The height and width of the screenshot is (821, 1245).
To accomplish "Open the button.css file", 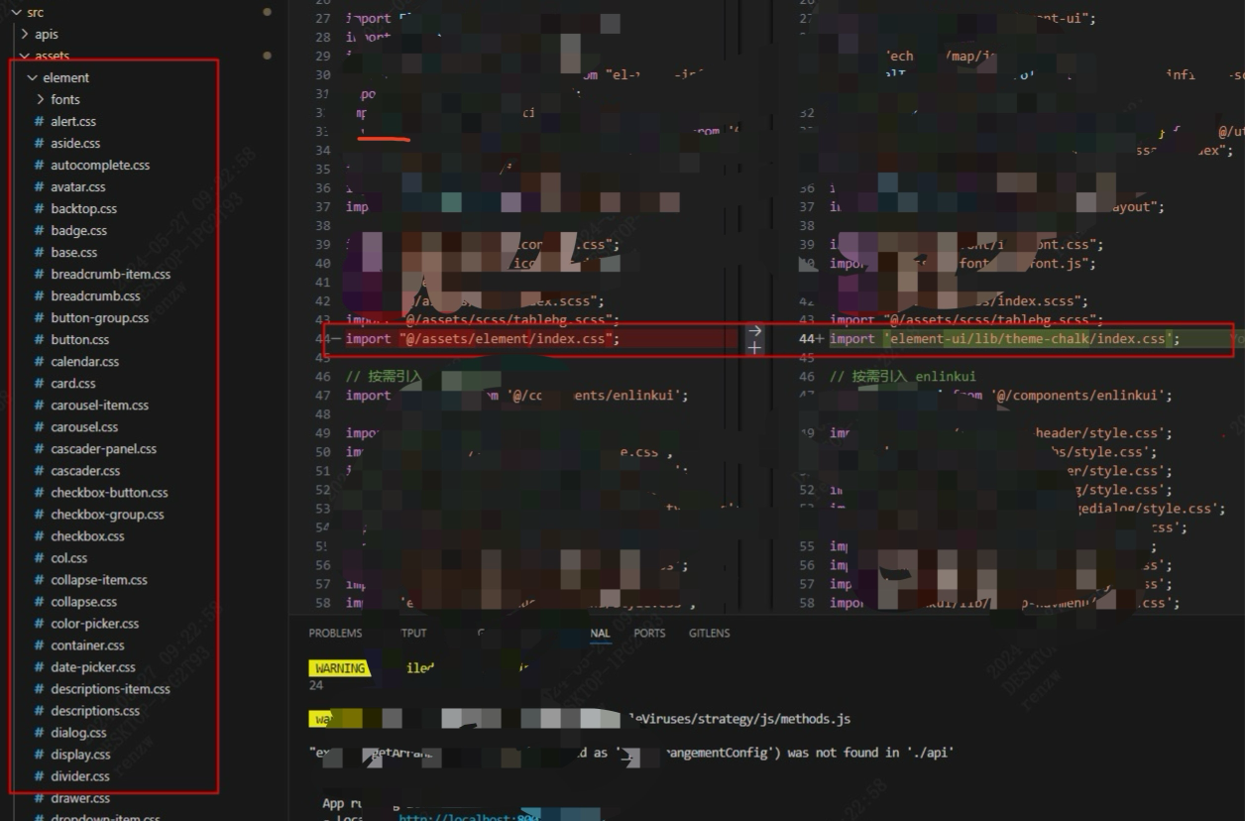I will click(79, 340).
